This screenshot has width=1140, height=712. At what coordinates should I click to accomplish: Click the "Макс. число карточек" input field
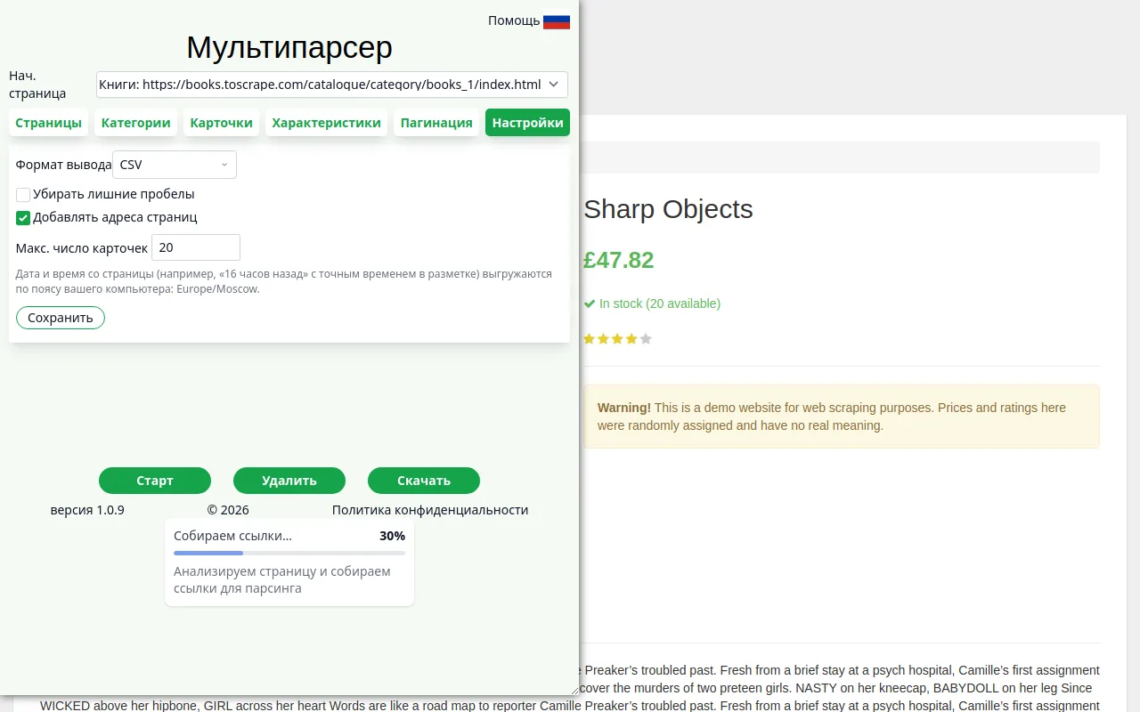point(196,247)
